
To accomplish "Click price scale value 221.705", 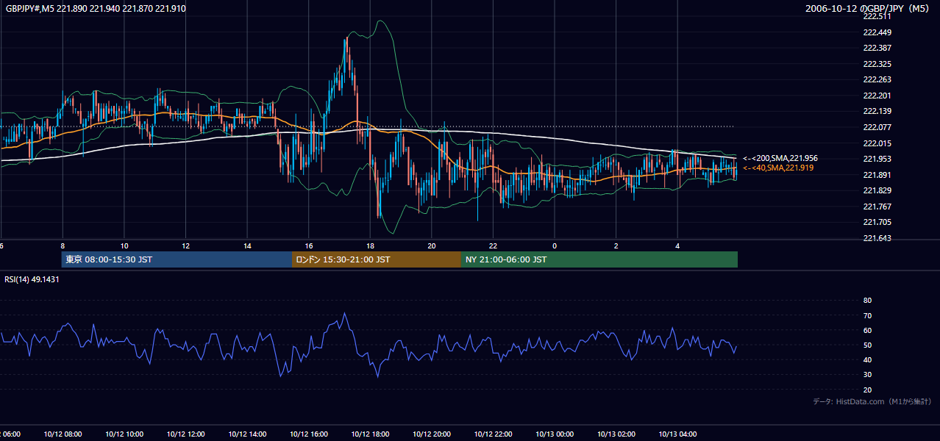I will pos(877,222).
